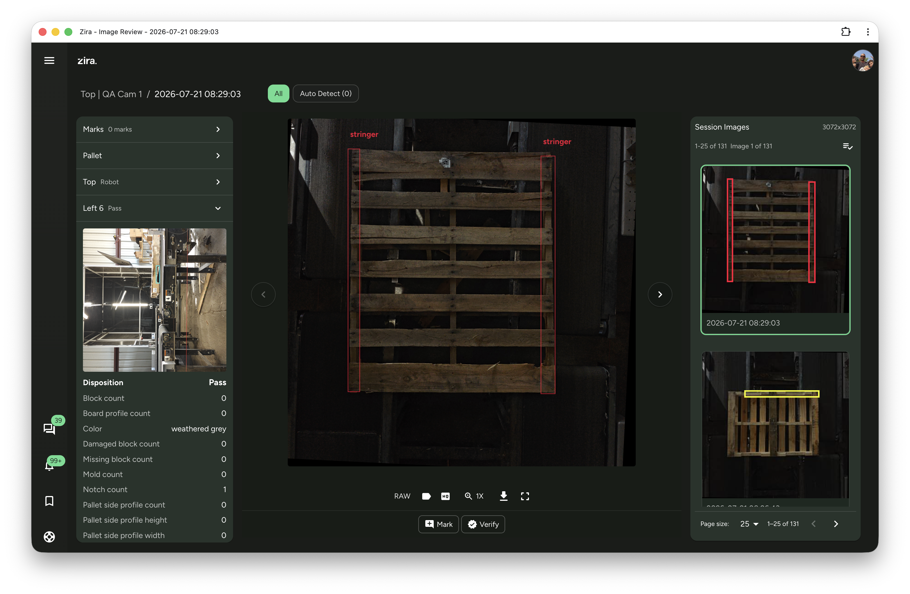Click the right stringer annotation label
The height and width of the screenshot is (594, 910).
coord(557,142)
